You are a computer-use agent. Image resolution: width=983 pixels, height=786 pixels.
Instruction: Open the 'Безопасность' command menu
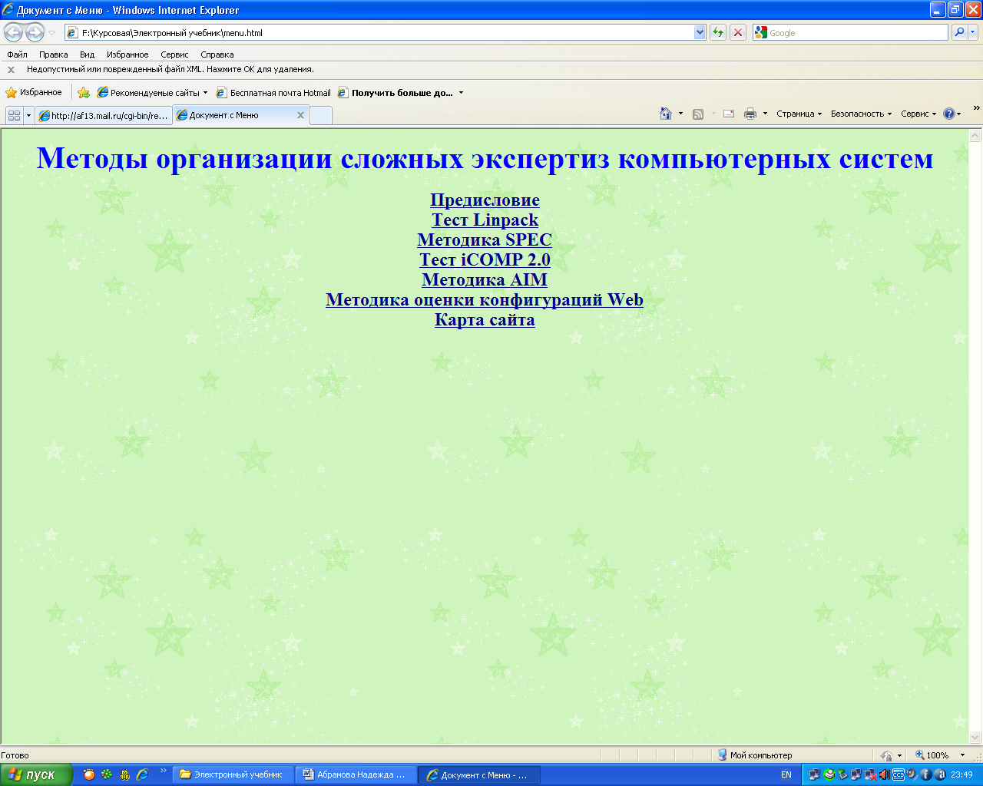(x=861, y=114)
